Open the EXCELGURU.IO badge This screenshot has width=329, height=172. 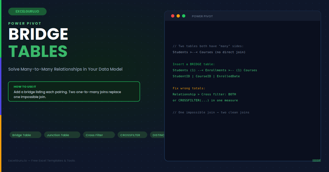[x=27, y=12]
